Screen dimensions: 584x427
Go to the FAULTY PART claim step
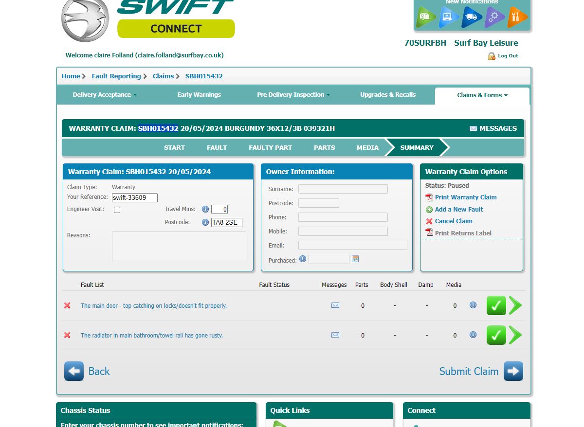click(271, 147)
